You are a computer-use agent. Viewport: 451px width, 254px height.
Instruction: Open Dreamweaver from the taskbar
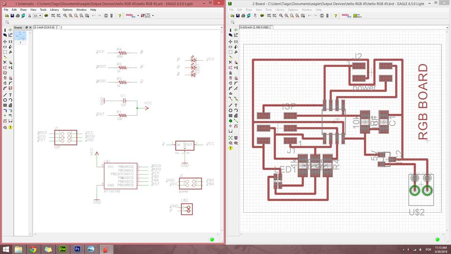click(62, 249)
